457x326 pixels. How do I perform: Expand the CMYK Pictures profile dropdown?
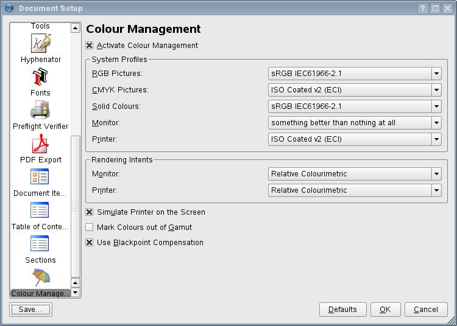(x=355, y=90)
